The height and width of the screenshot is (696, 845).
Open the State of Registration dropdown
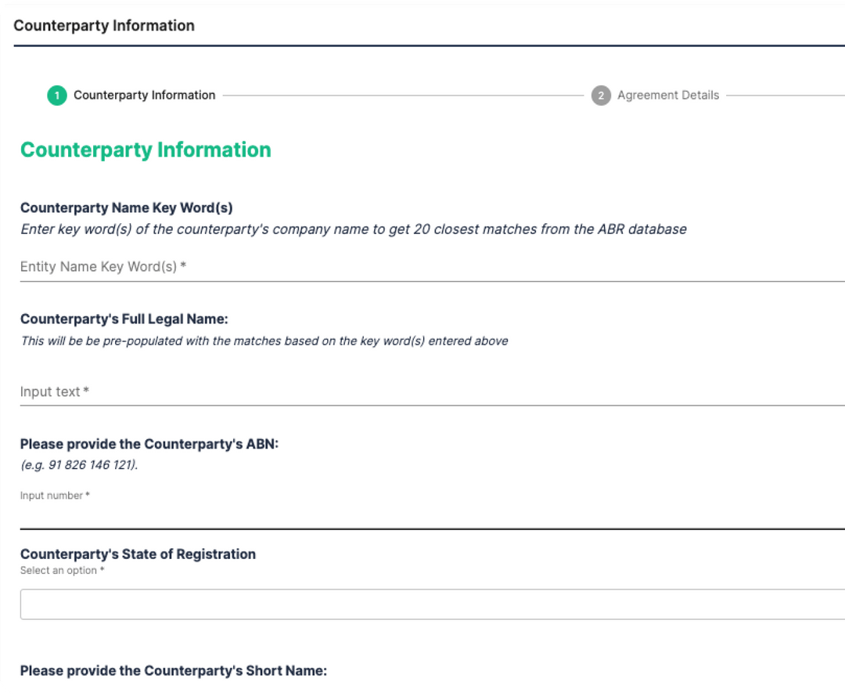click(x=430, y=604)
